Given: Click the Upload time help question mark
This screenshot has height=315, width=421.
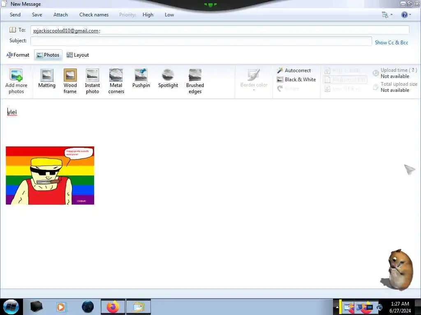Looking at the screenshot, I should click(413, 70).
